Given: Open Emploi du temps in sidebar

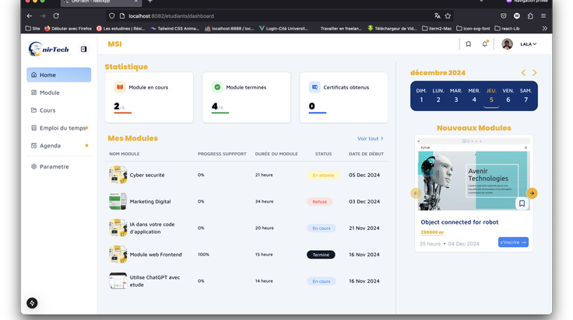Looking at the screenshot, I should [59, 128].
